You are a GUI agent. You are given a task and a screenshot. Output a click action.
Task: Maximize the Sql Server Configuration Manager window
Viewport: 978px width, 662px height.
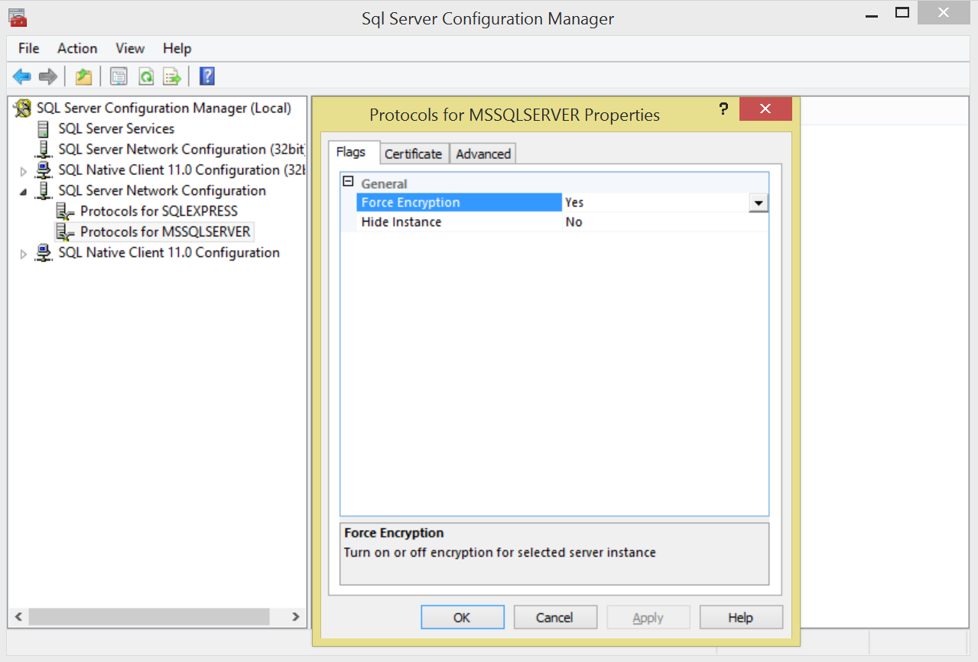902,12
